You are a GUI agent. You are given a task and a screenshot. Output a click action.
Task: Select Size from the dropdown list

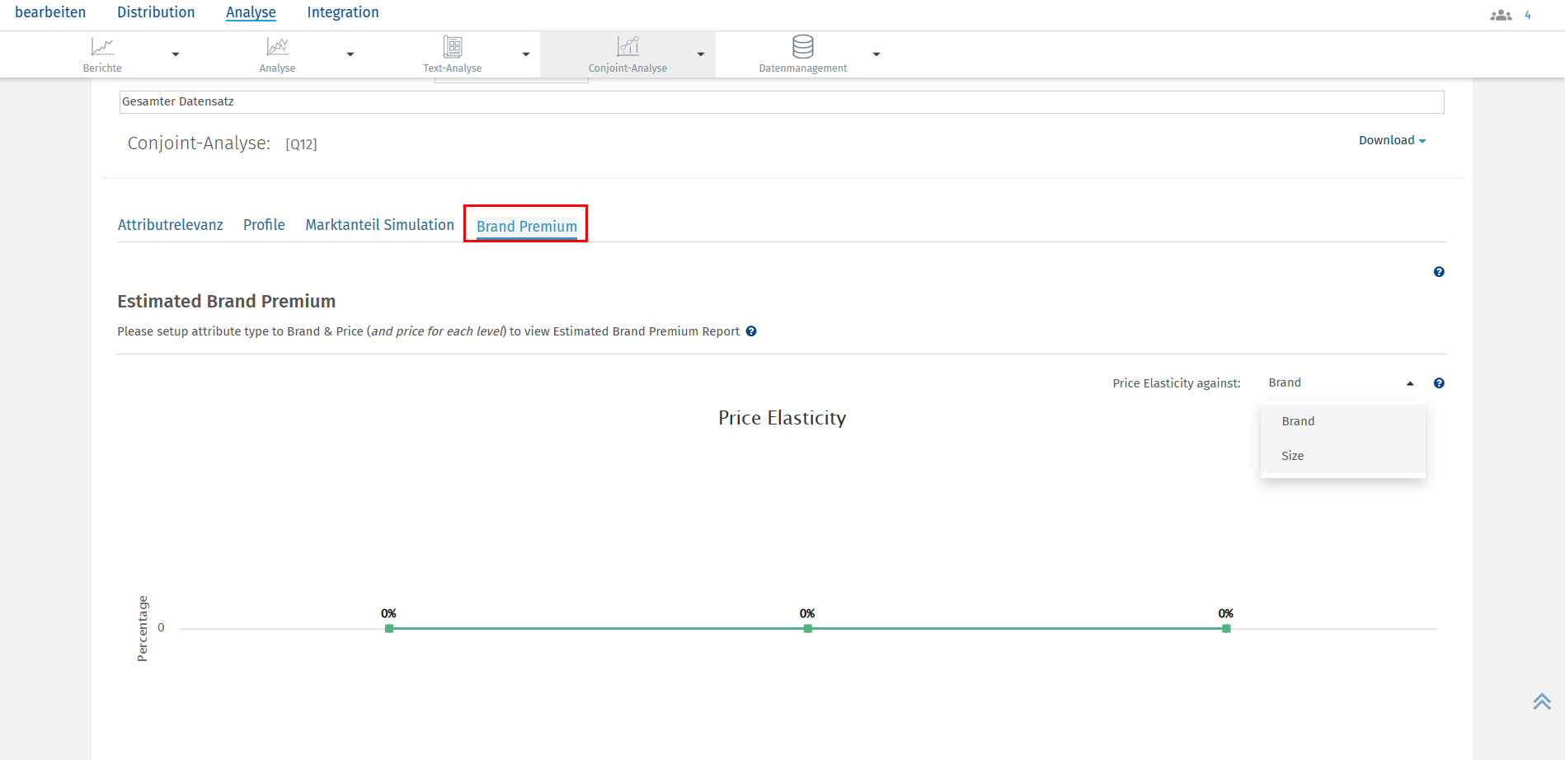pyautogui.click(x=1293, y=456)
